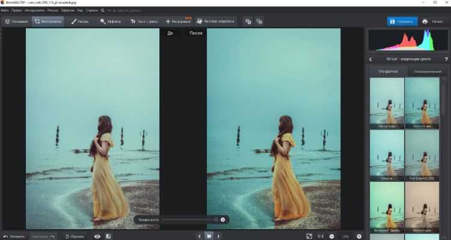451x240 pixels.
Task: Click the Печать print button
Action: click(432, 22)
